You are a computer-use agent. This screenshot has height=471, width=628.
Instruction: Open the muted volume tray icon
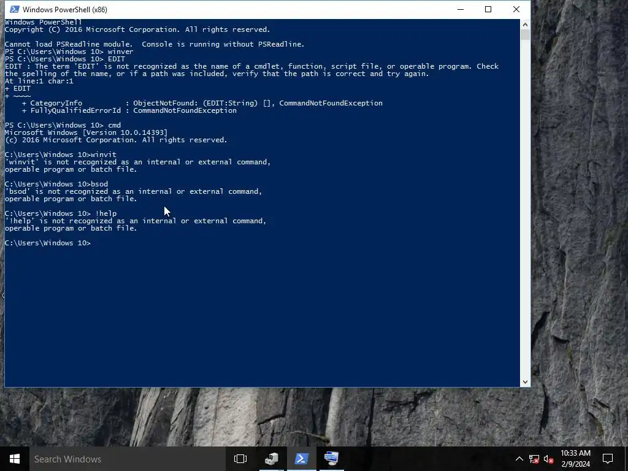point(548,459)
